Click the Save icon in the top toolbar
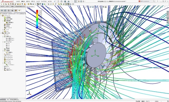The height and width of the screenshot is (102, 169). click(x=65, y=1)
